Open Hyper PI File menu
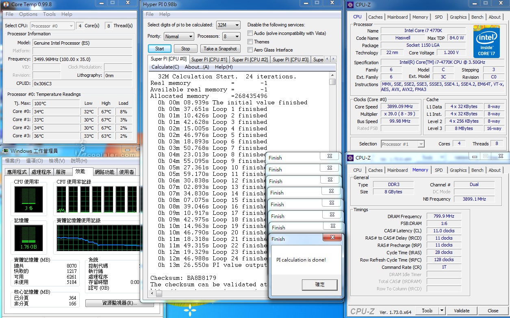Viewport: 510px width, 318px height. 150,14
